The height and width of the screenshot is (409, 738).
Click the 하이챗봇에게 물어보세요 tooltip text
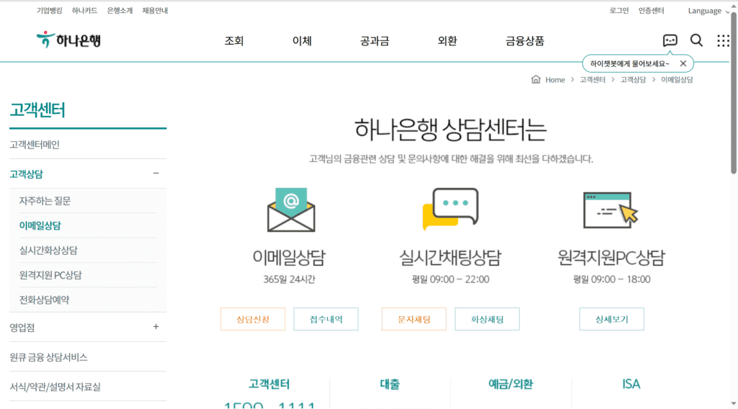[x=630, y=63]
